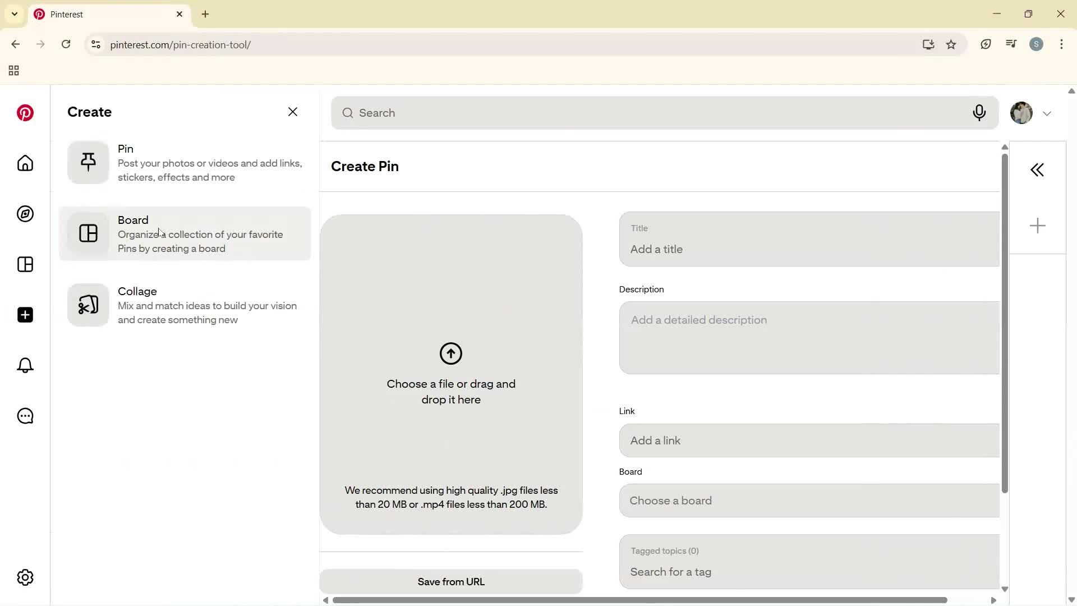1077x606 pixels.
Task: Click the Save from URL button
Action: tap(451, 581)
